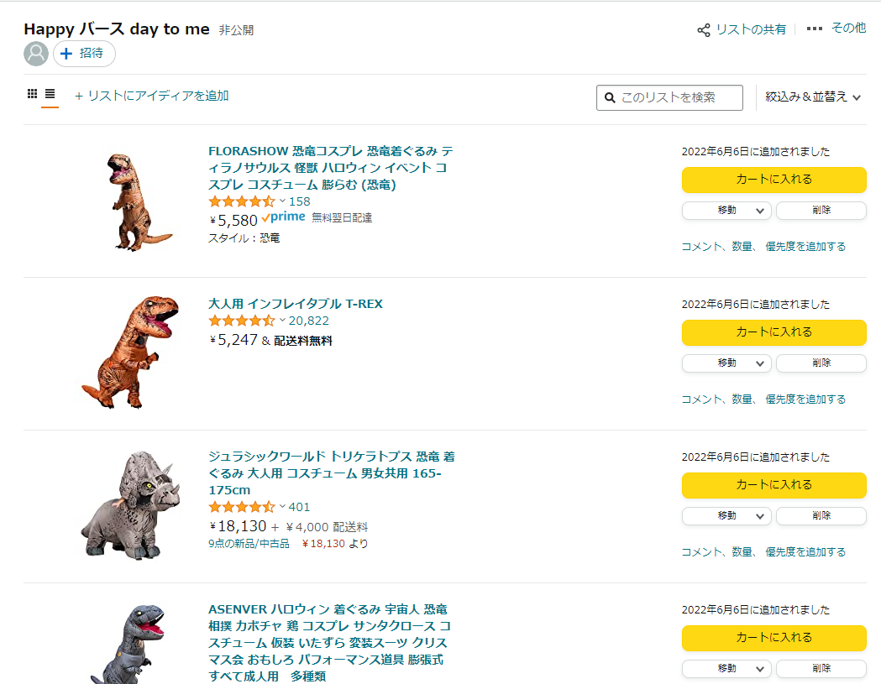Switch to grid view icon
The height and width of the screenshot is (684, 881).
tap(33, 94)
